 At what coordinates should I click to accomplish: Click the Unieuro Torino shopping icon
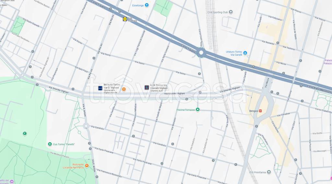click(x=245, y=53)
